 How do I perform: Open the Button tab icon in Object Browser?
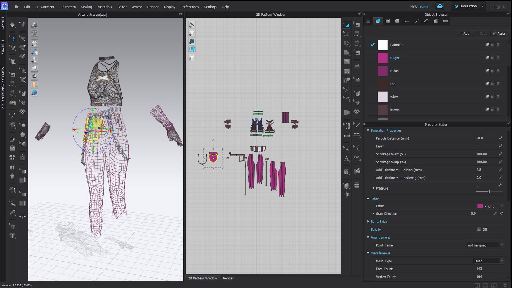point(397,21)
